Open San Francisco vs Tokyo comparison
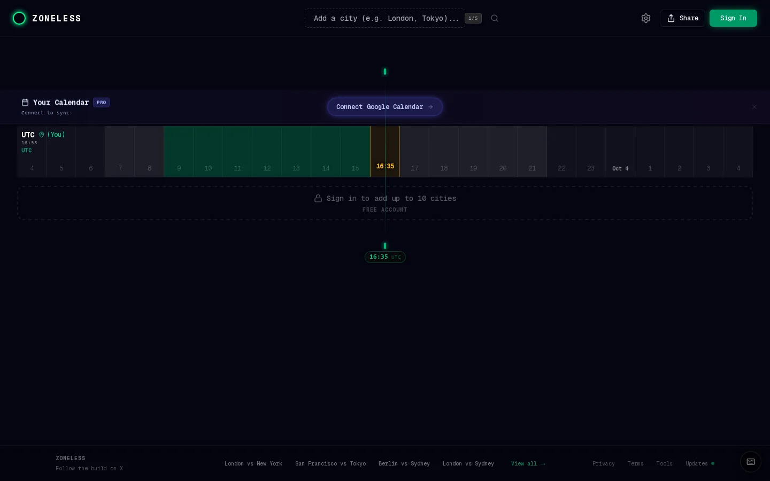This screenshot has width=770, height=481. pyautogui.click(x=330, y=464)
